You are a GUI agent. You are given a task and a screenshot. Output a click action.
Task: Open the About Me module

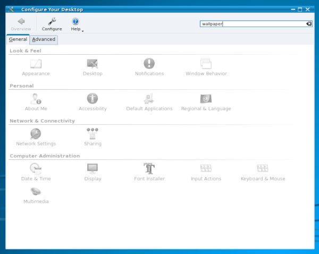[x=36, y=103]
